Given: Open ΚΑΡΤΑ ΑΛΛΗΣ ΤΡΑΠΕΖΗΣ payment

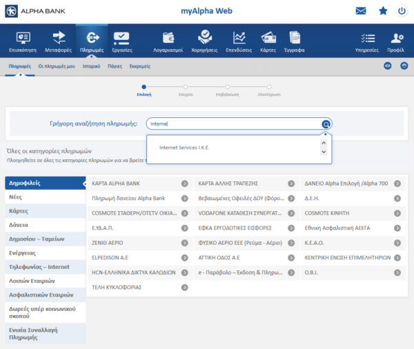Looking at the screenshot, I should [x=246, y=183].
